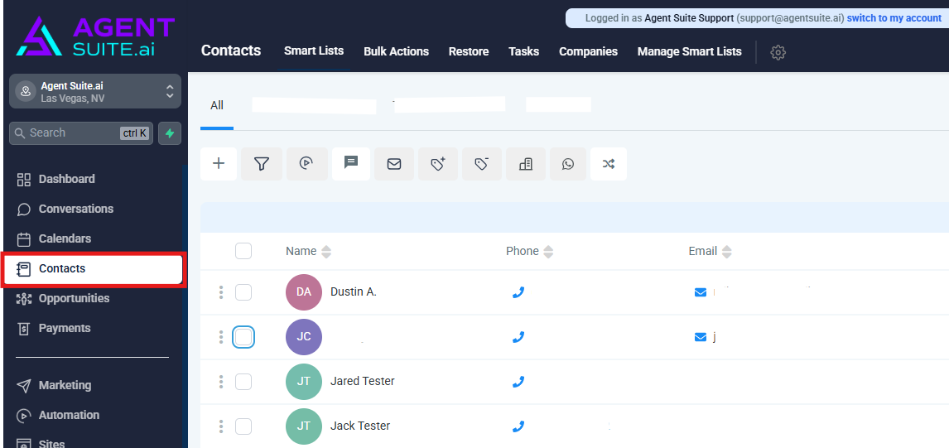
Task: Open Automation in sidebar
Action: [69, 416]
